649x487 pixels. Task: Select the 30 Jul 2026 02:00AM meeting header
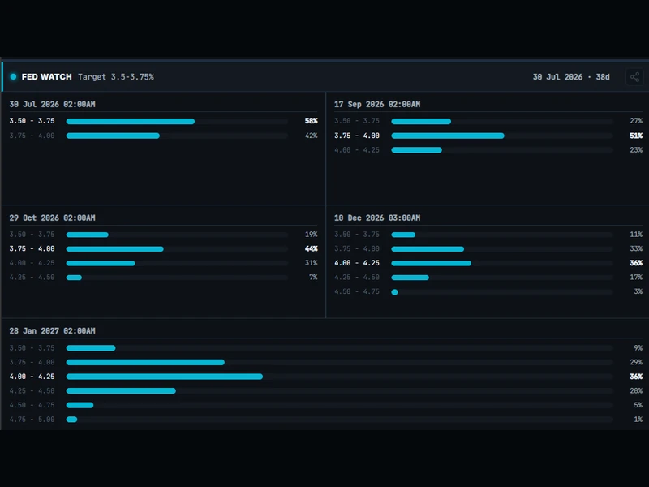[x=52, y=105]
